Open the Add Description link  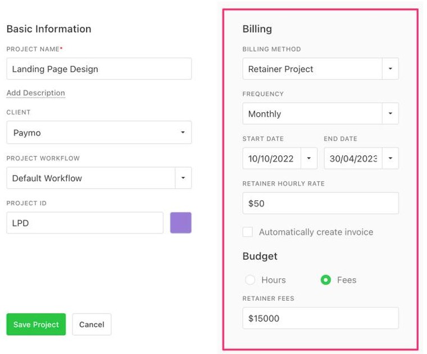(35, 93)
